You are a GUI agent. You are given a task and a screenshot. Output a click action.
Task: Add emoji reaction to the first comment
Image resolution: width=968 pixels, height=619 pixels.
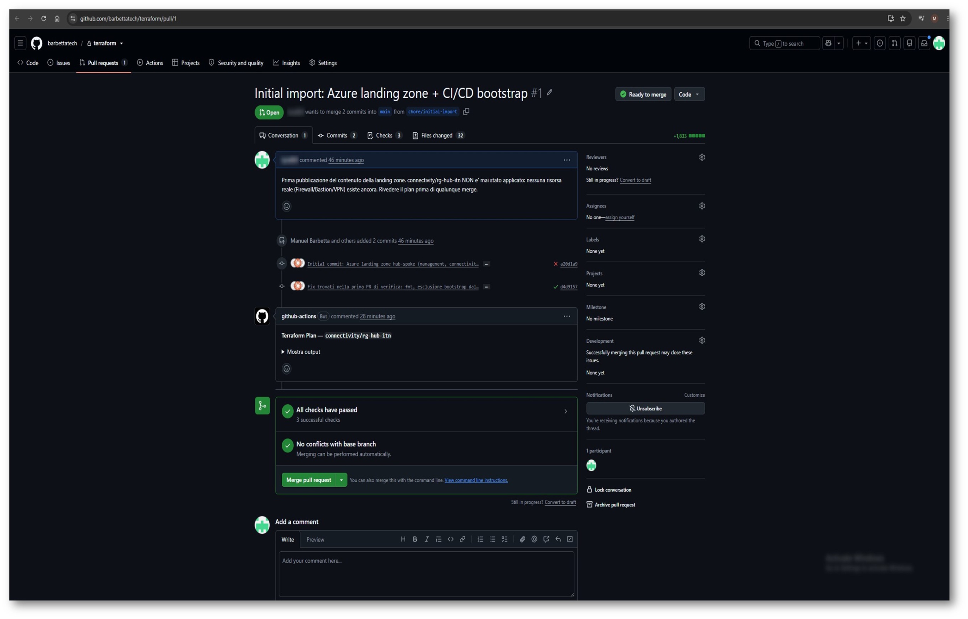(x=286, y=206)
